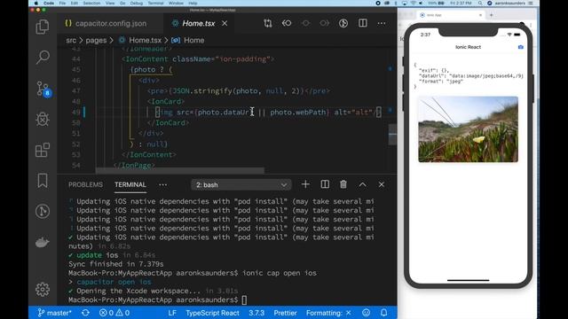Image resolution: width=568 pixels, height=319 pixels.
Task: Maximize the panel with up chevron
Action: tap(363, 185)
